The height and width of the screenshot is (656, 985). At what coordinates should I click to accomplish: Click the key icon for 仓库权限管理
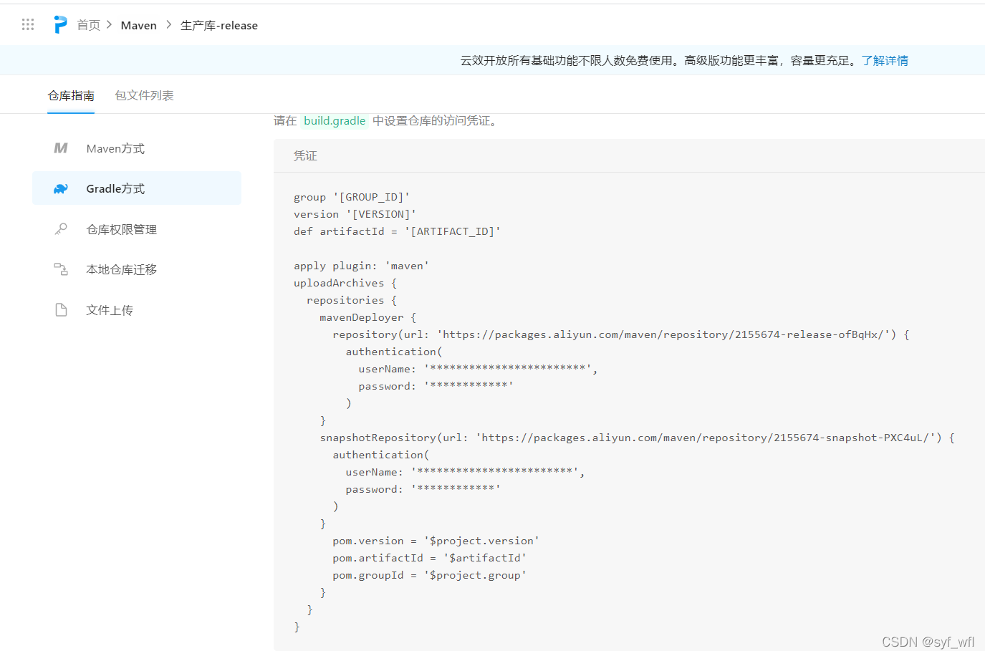click(x=61, y=229)
